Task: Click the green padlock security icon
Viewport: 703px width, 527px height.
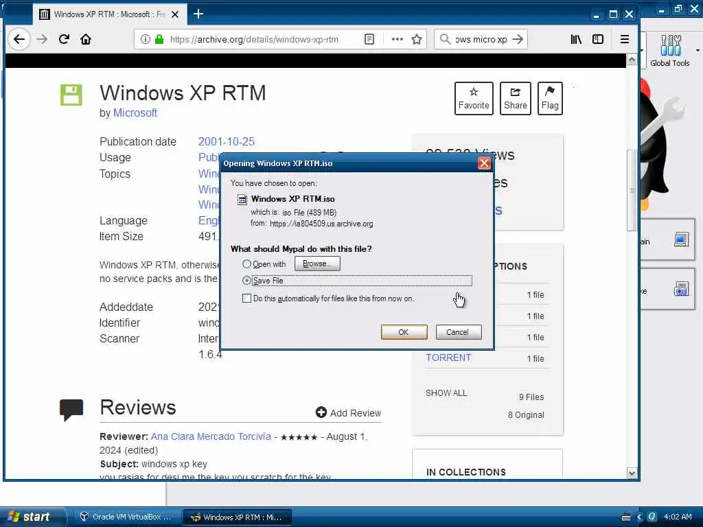Action: click(159, 39)
